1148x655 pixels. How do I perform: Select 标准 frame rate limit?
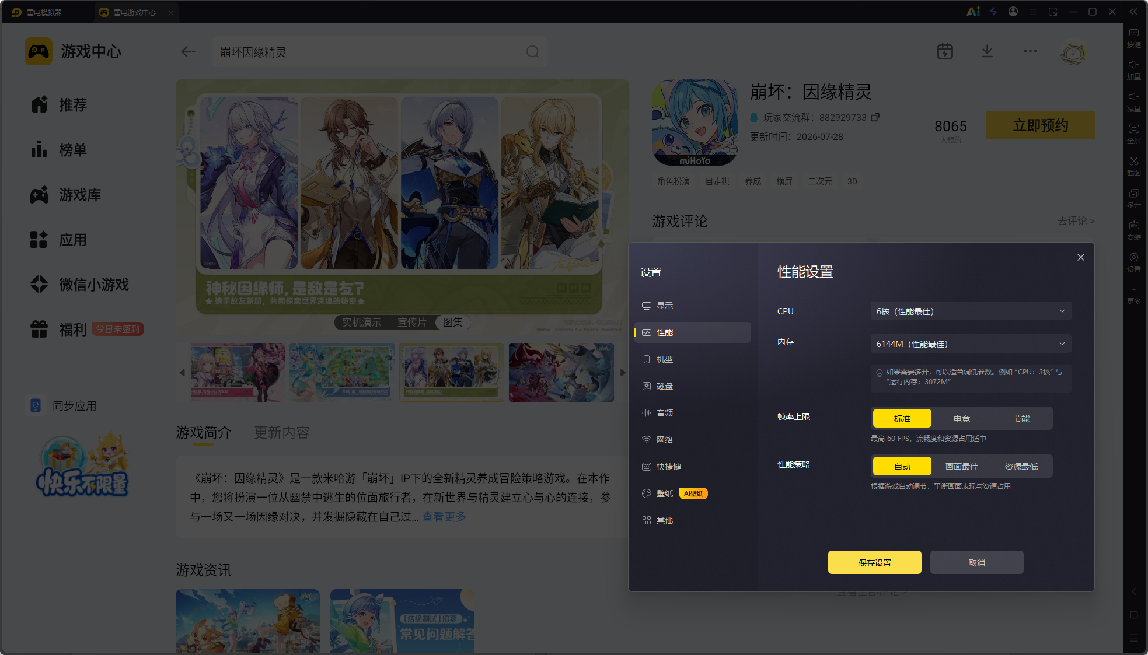coord(902,418)
